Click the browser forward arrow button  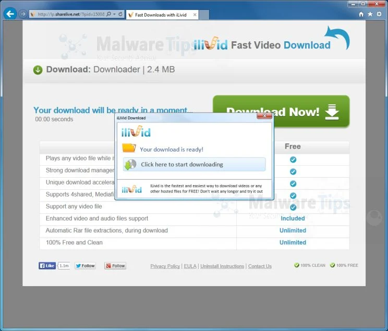click(x=23, y=14)
